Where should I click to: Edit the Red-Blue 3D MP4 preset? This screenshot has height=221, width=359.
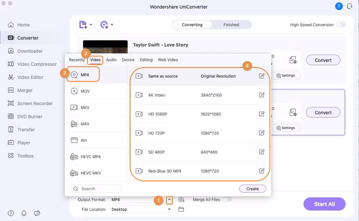(262, 171)
